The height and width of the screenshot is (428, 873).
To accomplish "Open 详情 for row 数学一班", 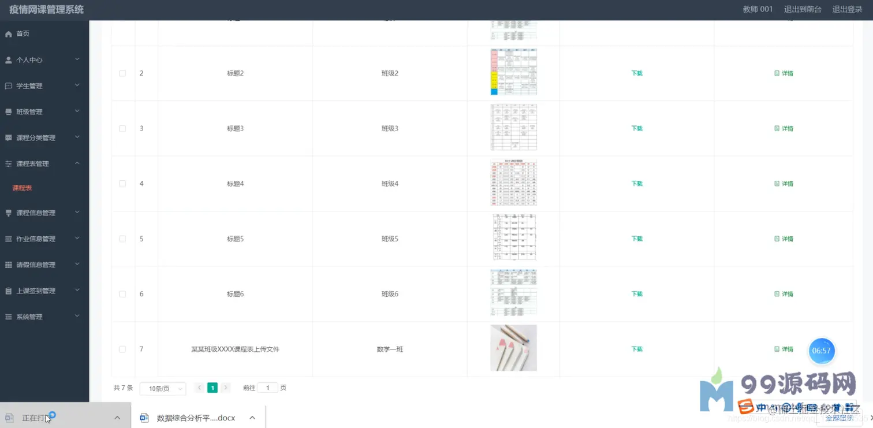I will coord(784,349).
